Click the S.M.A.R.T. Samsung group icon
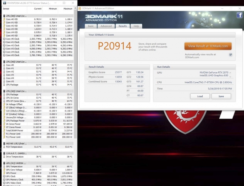244x186 pixels. tap(4, 153)
